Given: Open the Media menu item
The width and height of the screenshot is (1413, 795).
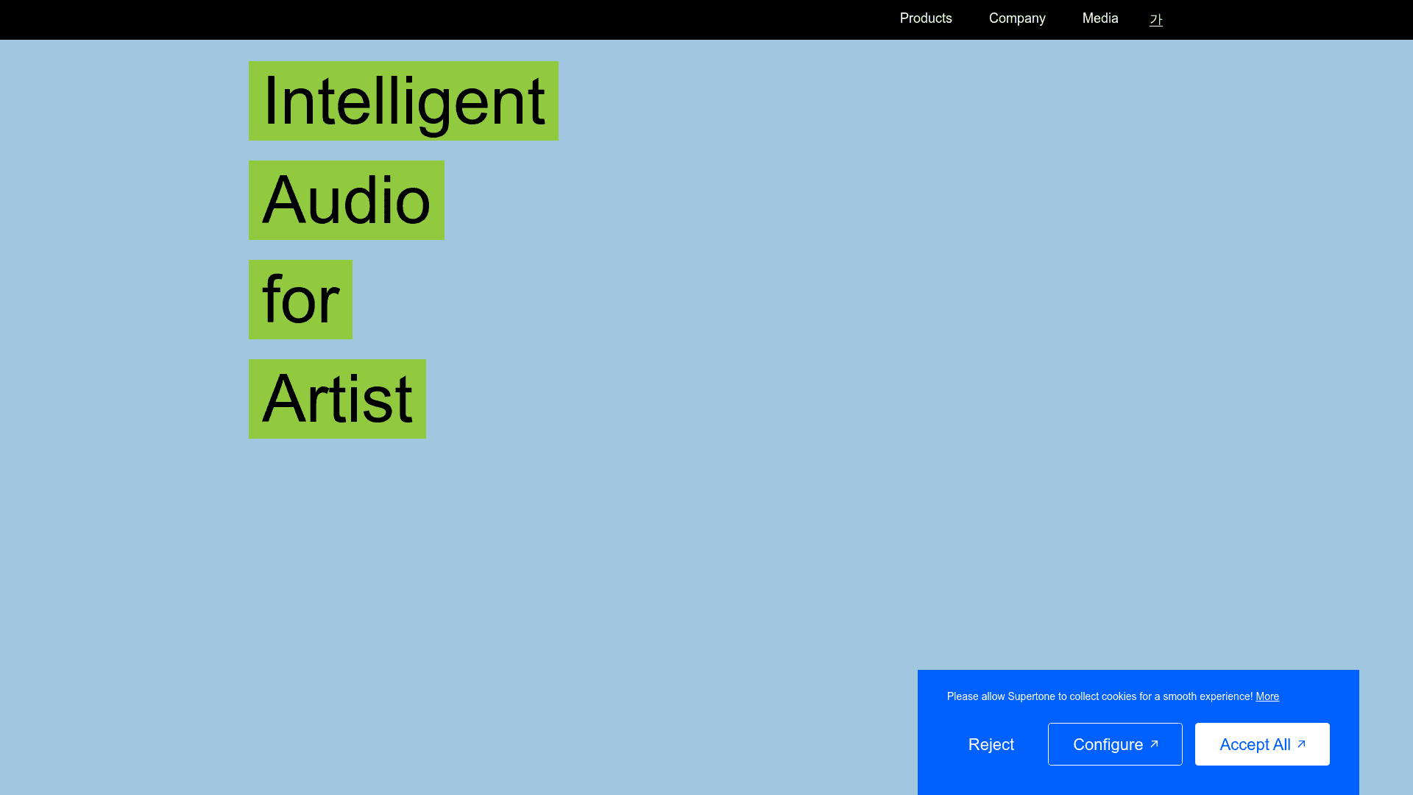Looking at the screenshot, I should [x=1099, y=18].
